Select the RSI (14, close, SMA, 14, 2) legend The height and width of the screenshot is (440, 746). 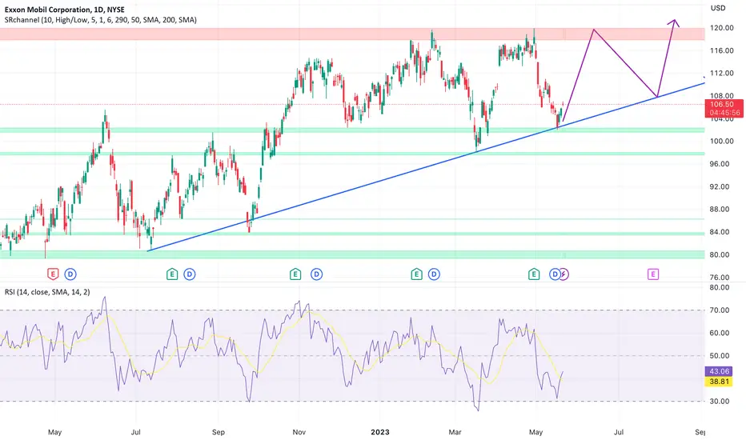click(x=47, y=292)
